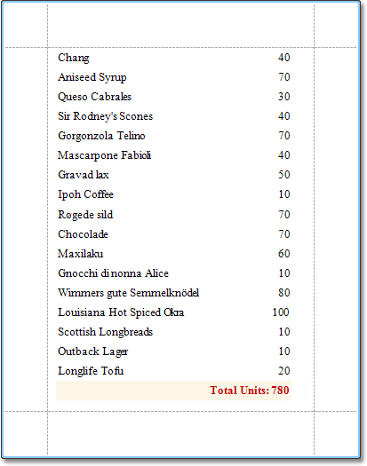This screenshot has height=466, width=367.
Task: Click the Total Units: 780 summary
Action: point(250,391)
